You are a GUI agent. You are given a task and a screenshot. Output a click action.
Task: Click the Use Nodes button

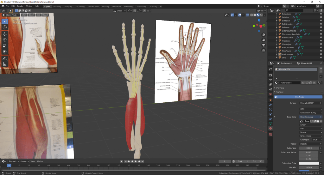(299, 97)
